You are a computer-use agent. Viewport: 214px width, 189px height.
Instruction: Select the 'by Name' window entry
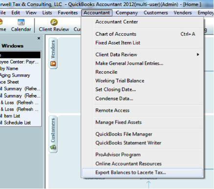tap(20, 68)
